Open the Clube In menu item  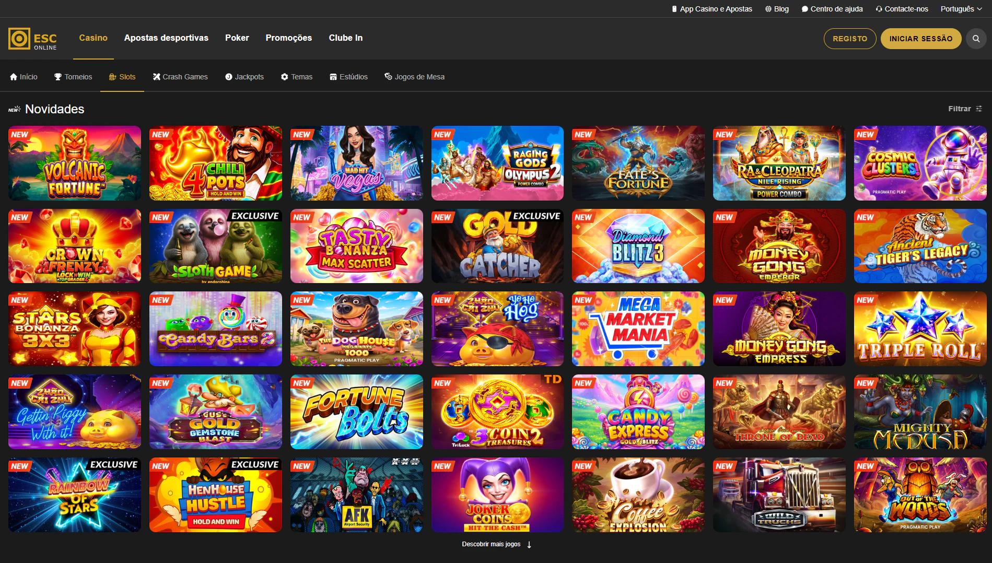tap(346, 38)
